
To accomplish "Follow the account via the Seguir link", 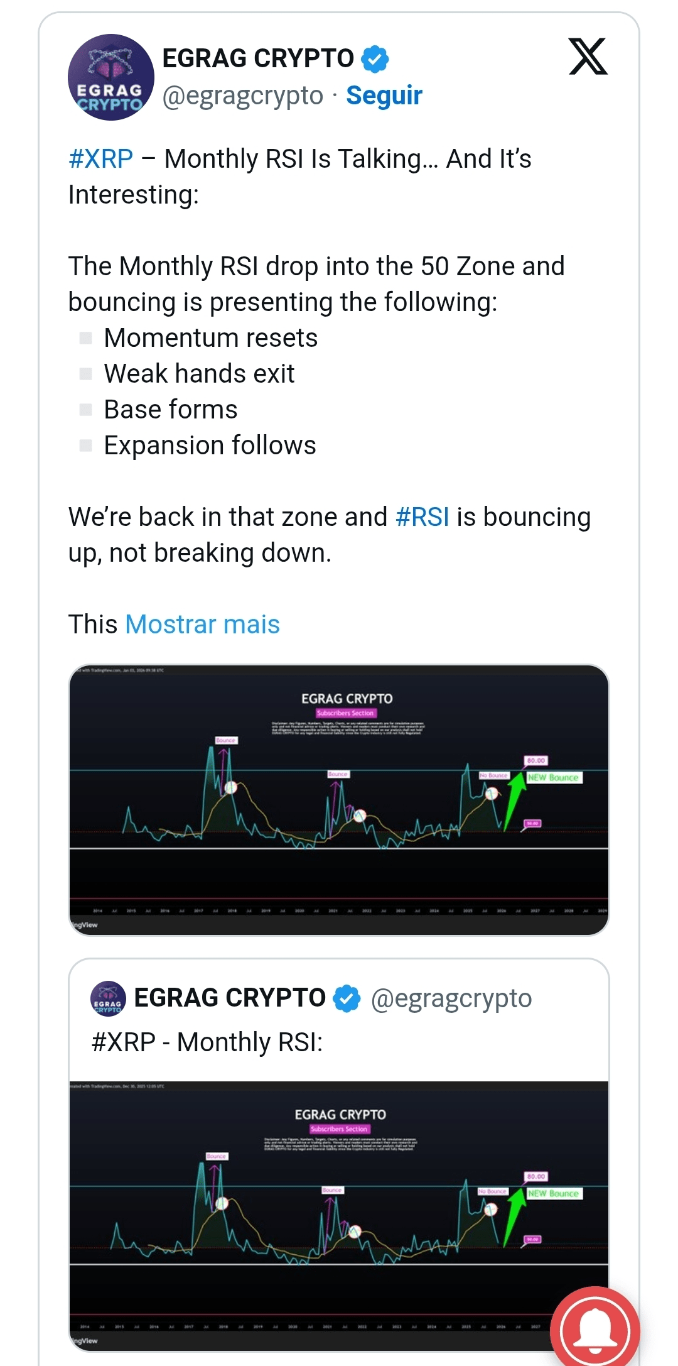I will click(x=384, y=96).
